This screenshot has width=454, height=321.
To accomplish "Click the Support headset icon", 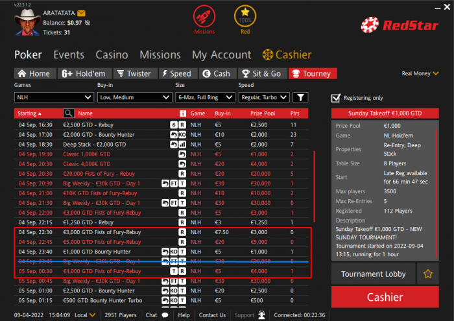I will [261, 315].
